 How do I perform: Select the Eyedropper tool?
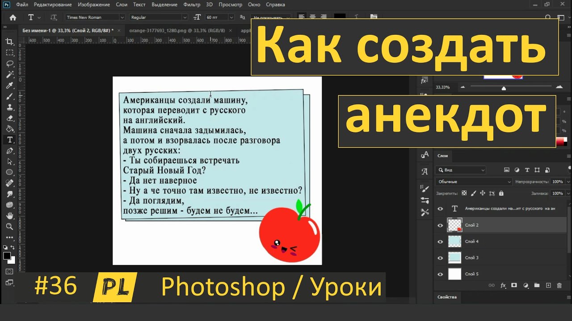[x=9, y=85]
